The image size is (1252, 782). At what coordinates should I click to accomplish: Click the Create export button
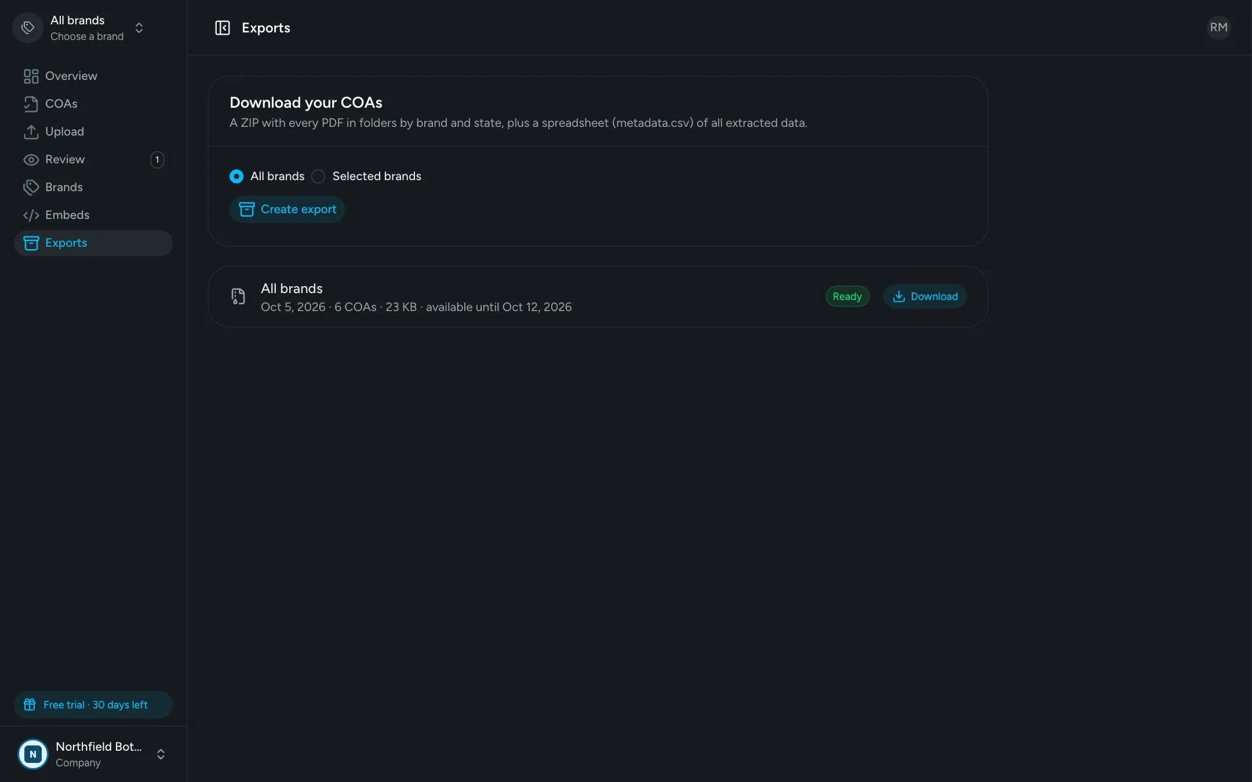[287, 209]
